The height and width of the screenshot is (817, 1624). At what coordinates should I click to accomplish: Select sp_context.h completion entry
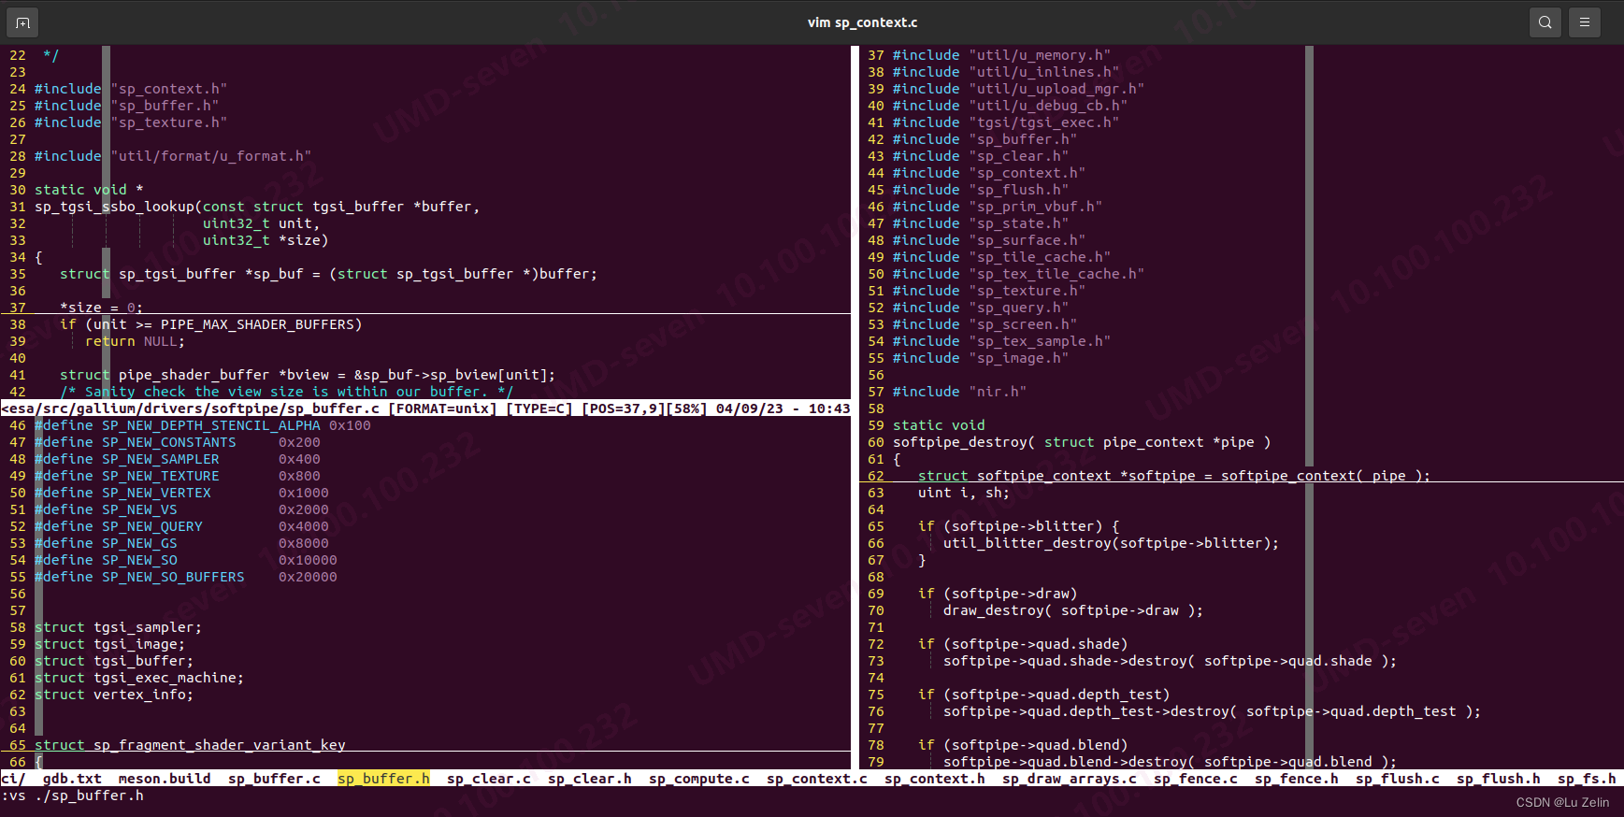[935, 779]
